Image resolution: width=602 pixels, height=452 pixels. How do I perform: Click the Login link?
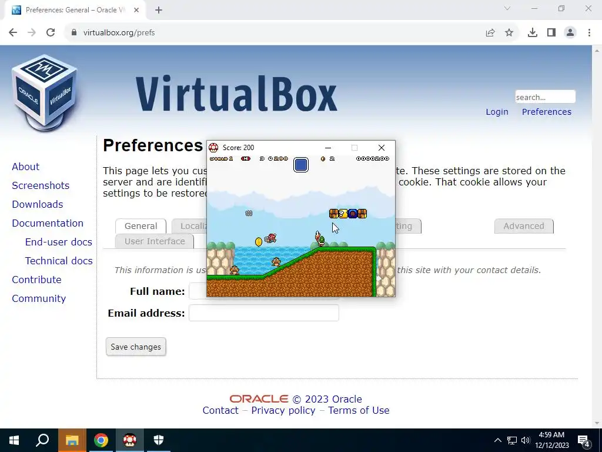pos(497,112)
